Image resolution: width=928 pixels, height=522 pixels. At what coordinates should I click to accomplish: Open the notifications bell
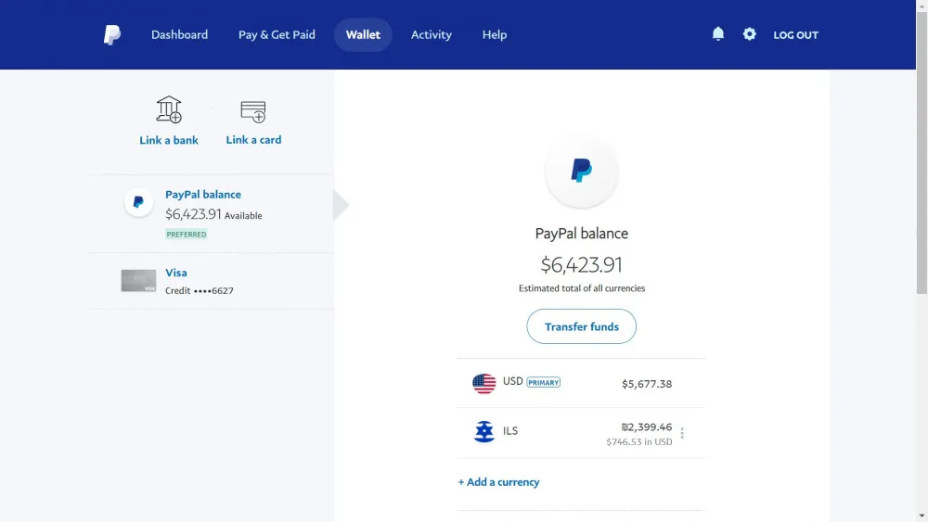coord(718,33)
